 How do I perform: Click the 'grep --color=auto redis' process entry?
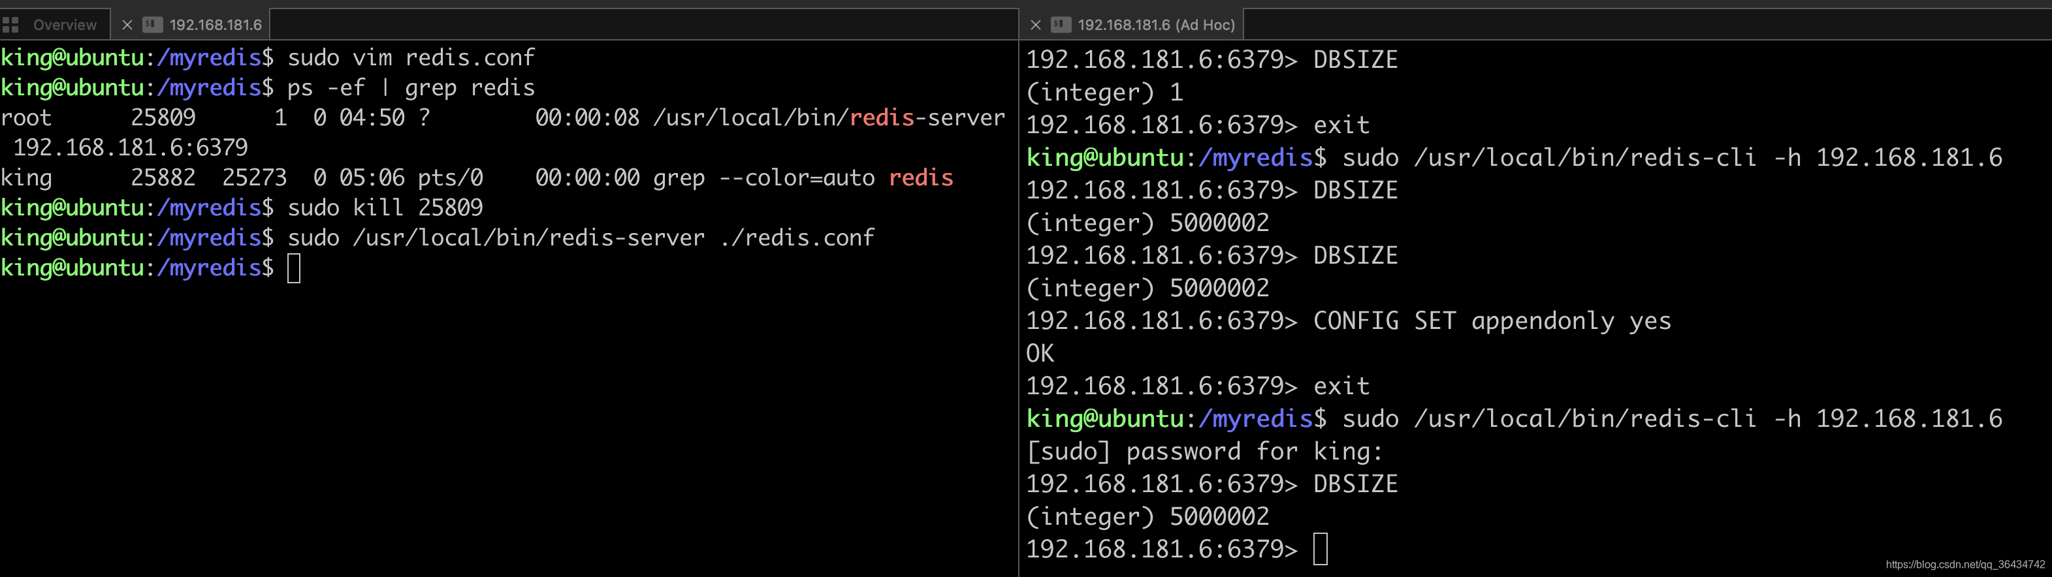coord(803,178)
